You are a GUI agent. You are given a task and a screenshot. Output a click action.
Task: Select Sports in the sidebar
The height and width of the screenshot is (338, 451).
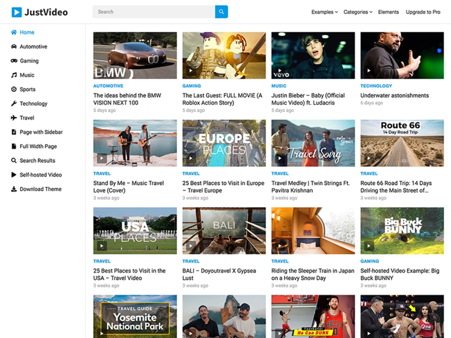pyautogui.click(x=28, y=89)
